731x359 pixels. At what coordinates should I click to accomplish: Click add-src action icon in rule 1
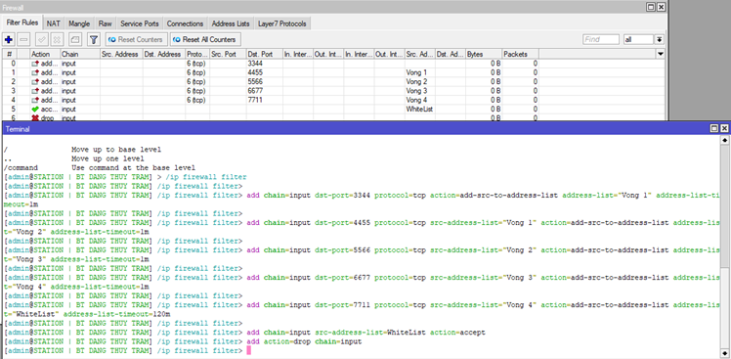pos(35,72)
